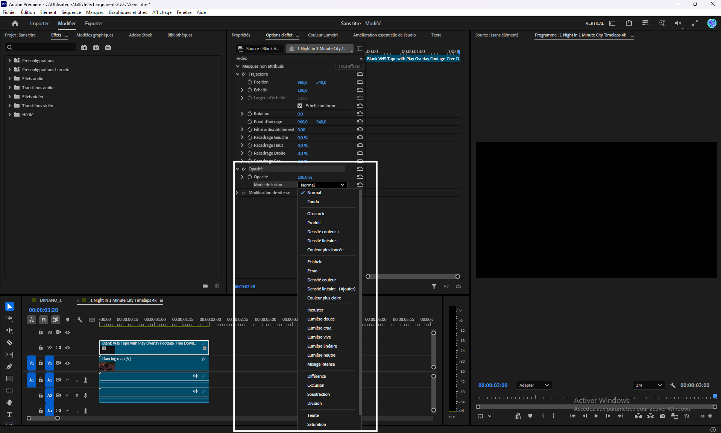Choose Produit blend mode
Viewport: 721px width, 433px height.
[x=314, y=223]
